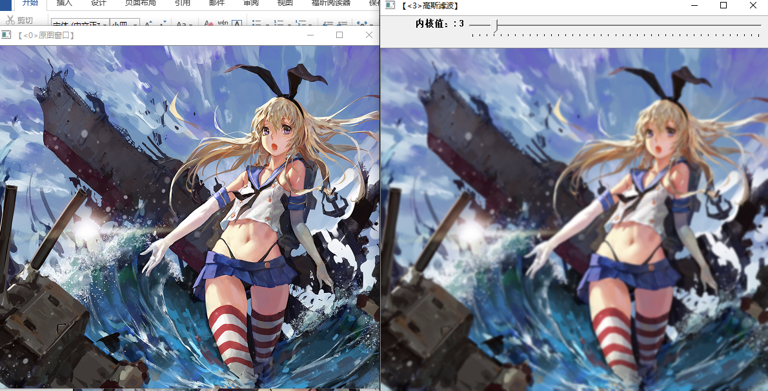Click the blurred image in 高斯滤波 window
768x391 pixels.
574,219
